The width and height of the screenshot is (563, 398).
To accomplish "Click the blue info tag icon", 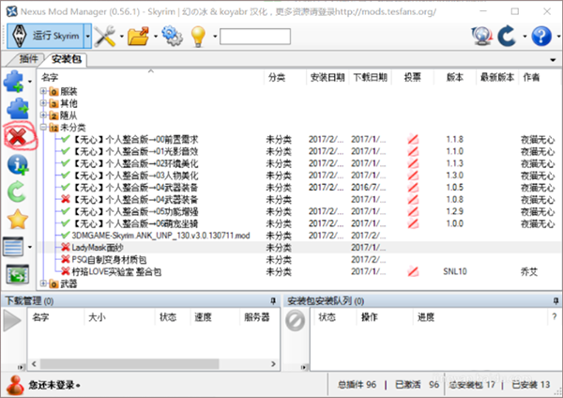I will [18, 165].
